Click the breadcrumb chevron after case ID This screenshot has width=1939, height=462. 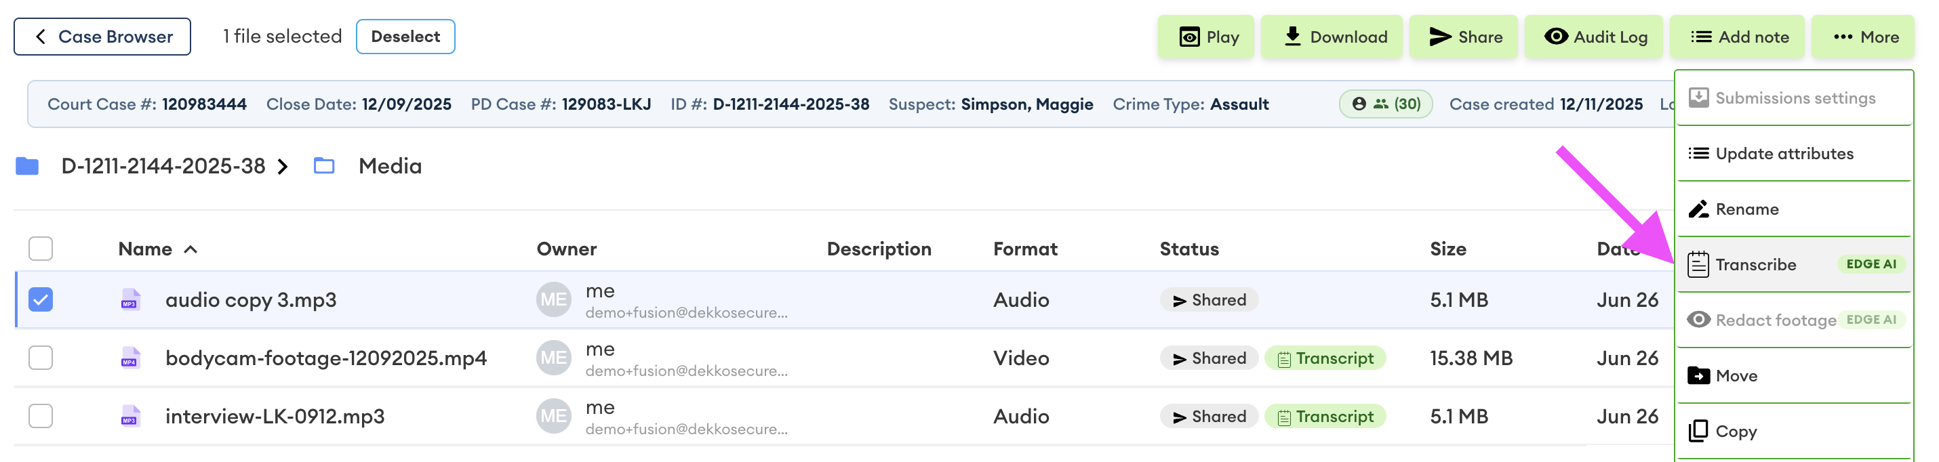click(283, 167)
